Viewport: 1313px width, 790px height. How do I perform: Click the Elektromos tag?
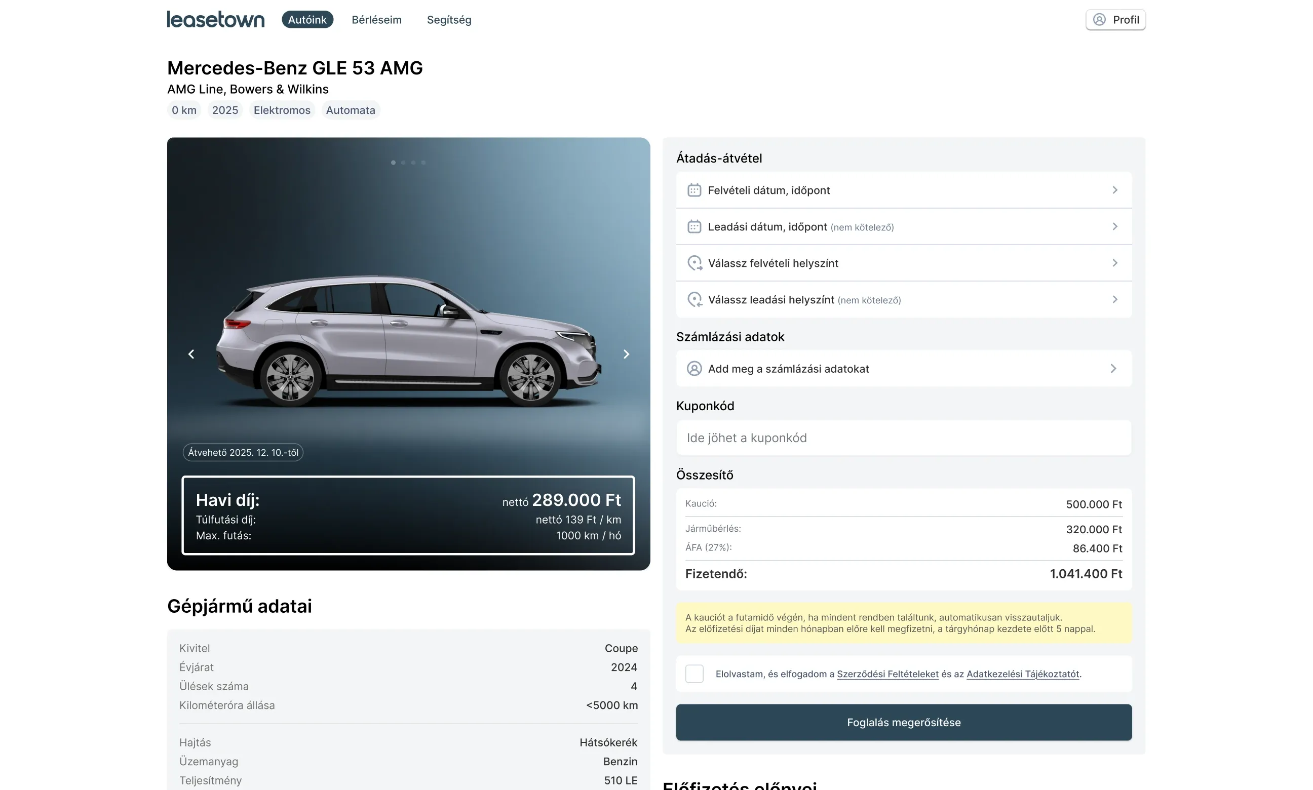[282, 110]
